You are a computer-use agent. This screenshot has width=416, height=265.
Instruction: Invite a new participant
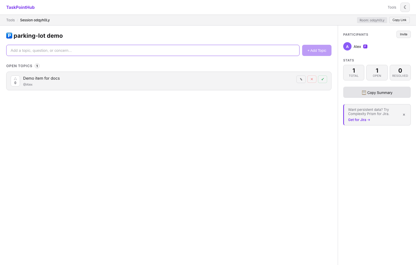[404, 34]
